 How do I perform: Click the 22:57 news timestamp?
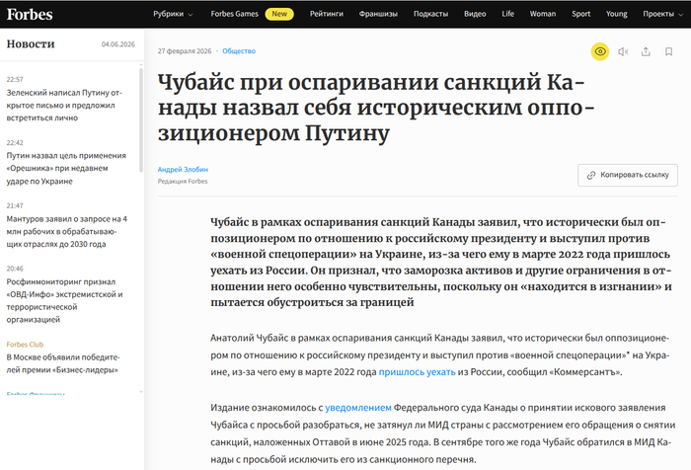[x=15, y=79]
